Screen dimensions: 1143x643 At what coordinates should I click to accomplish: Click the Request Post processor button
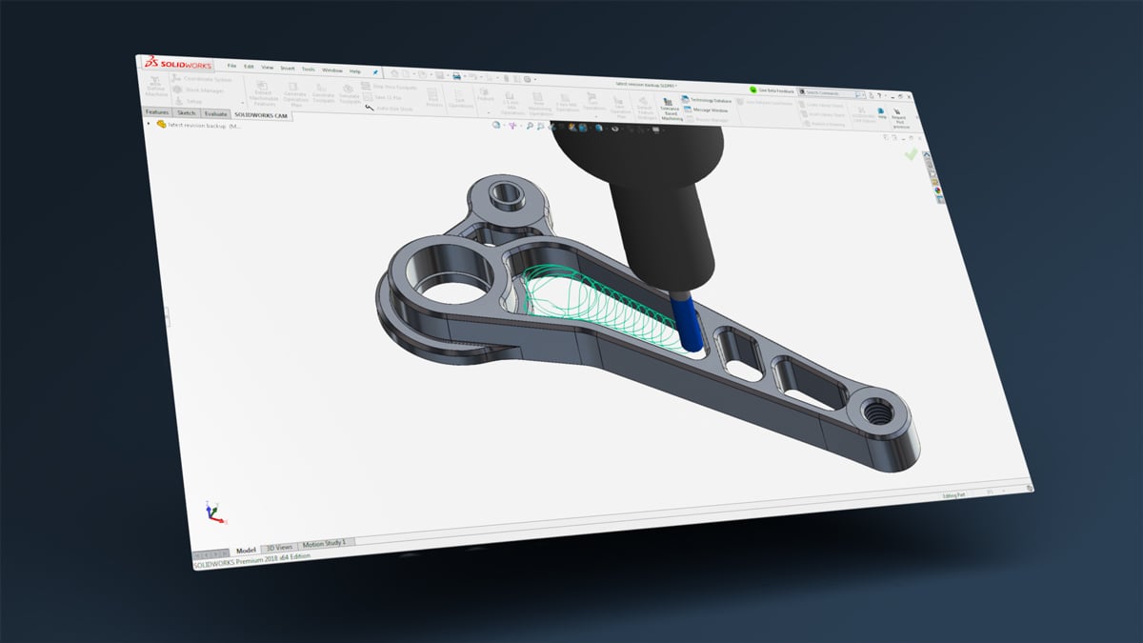(899, 118)
